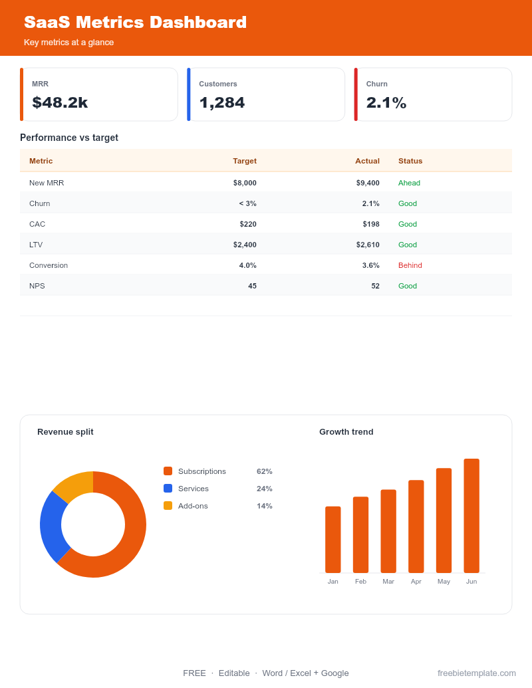The width and height of the screenshot is (532, 688).
Task: Click the Actual column header
Action: coord(367,161)
